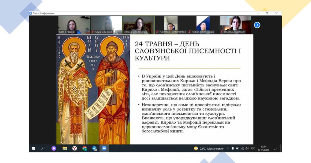Image resolution: width=311 pixels, height=163 pixels.
Task: Click bullet text starting 'В Україні у цей День'
Action: pyautogui.click(x=191, y=87)
